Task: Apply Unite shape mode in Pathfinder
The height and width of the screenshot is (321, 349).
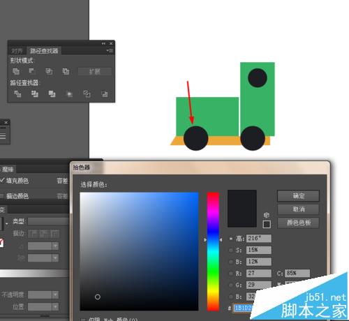Action: 16,71
